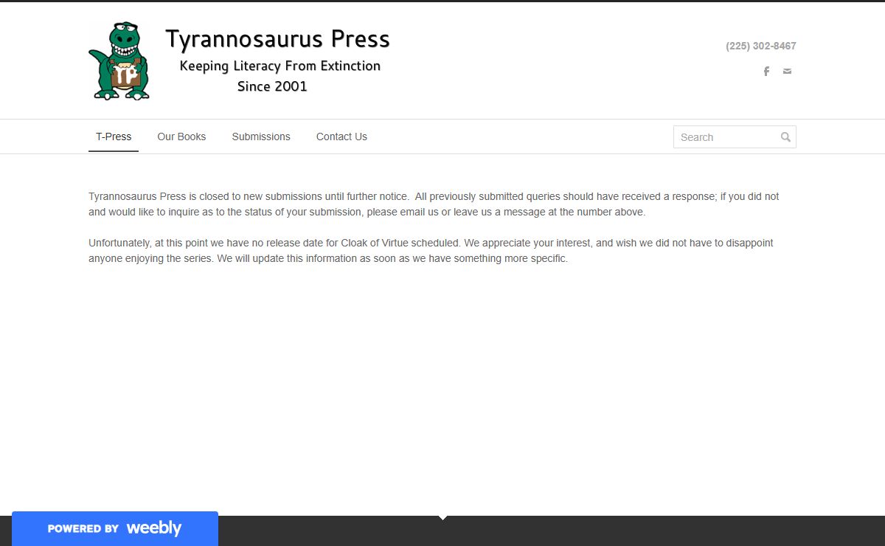Go to the Submissions page
The width and height of the screenshot is (885, 546).
pyautogui.click(x=261, y=136)
